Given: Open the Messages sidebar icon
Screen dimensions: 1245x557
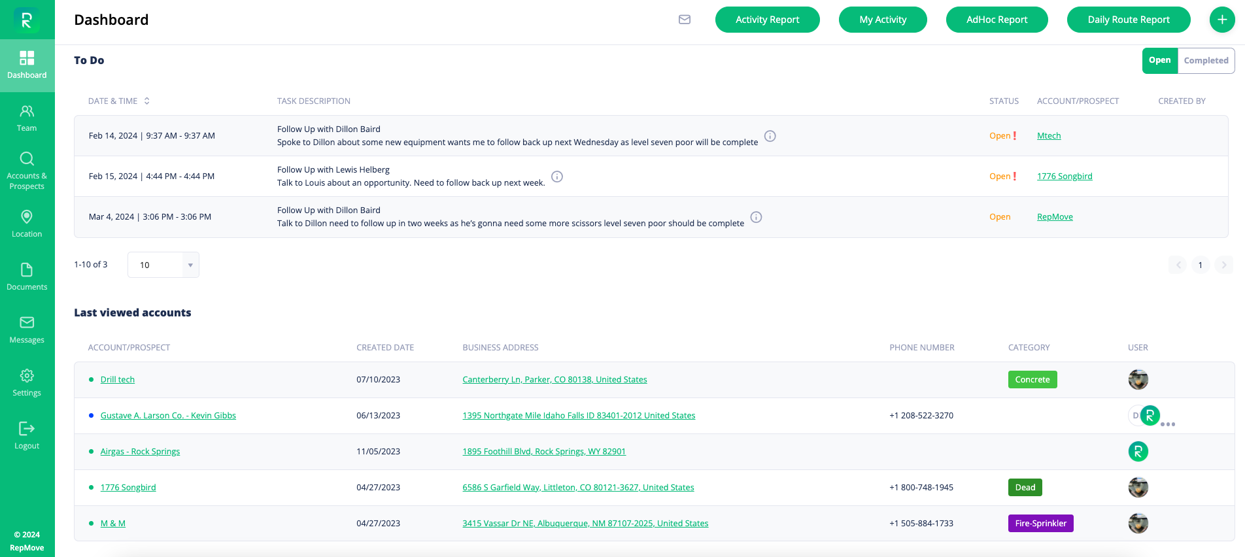Looking at the screenshot, I should coord(27,322).
